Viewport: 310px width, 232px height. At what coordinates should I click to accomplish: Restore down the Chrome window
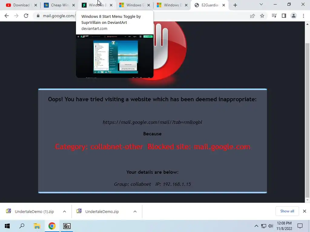click(289, 4)
